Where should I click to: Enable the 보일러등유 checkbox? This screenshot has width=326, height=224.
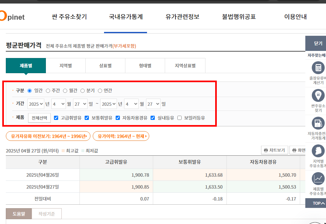point(180,117)
